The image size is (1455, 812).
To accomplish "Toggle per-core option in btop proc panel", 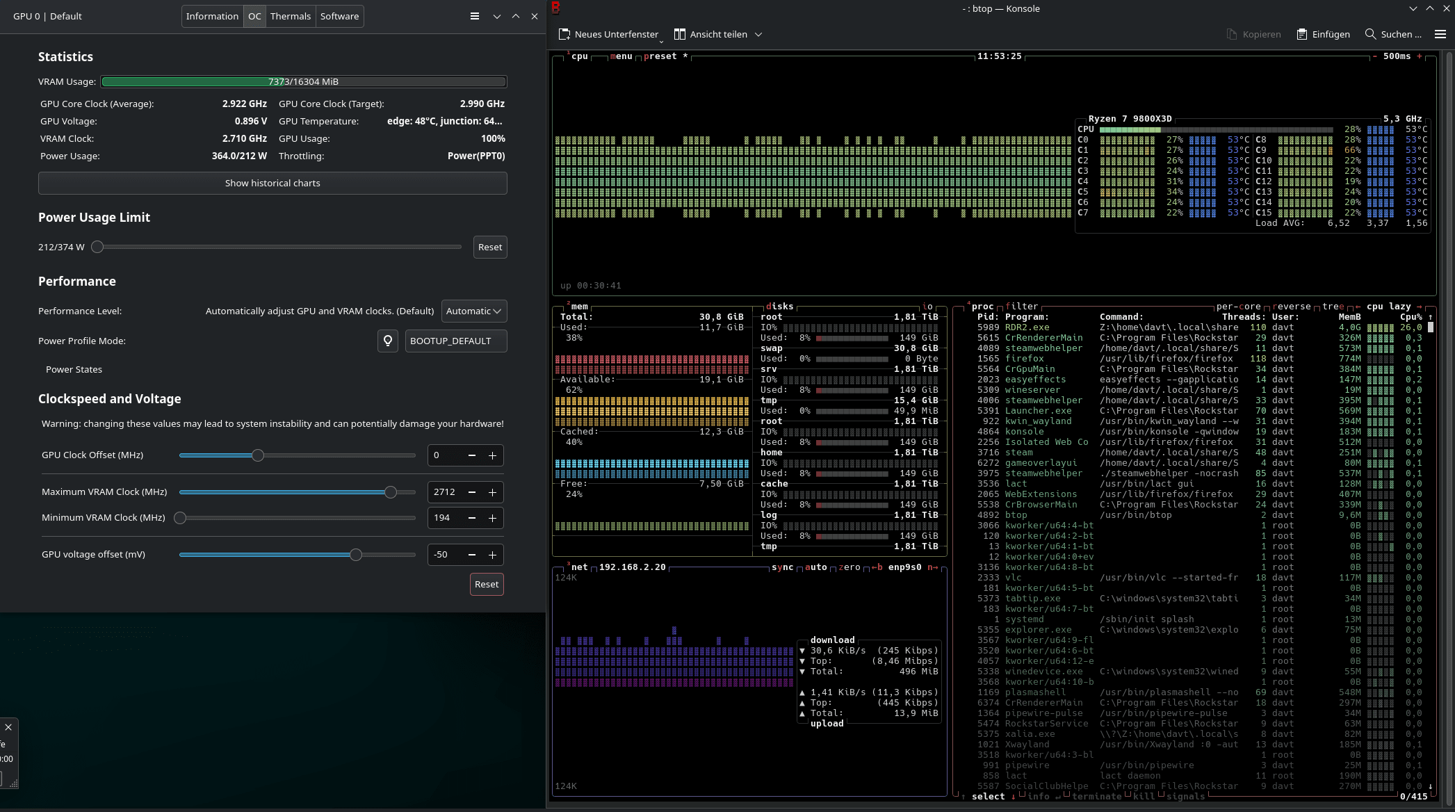I will (1238, 307).
